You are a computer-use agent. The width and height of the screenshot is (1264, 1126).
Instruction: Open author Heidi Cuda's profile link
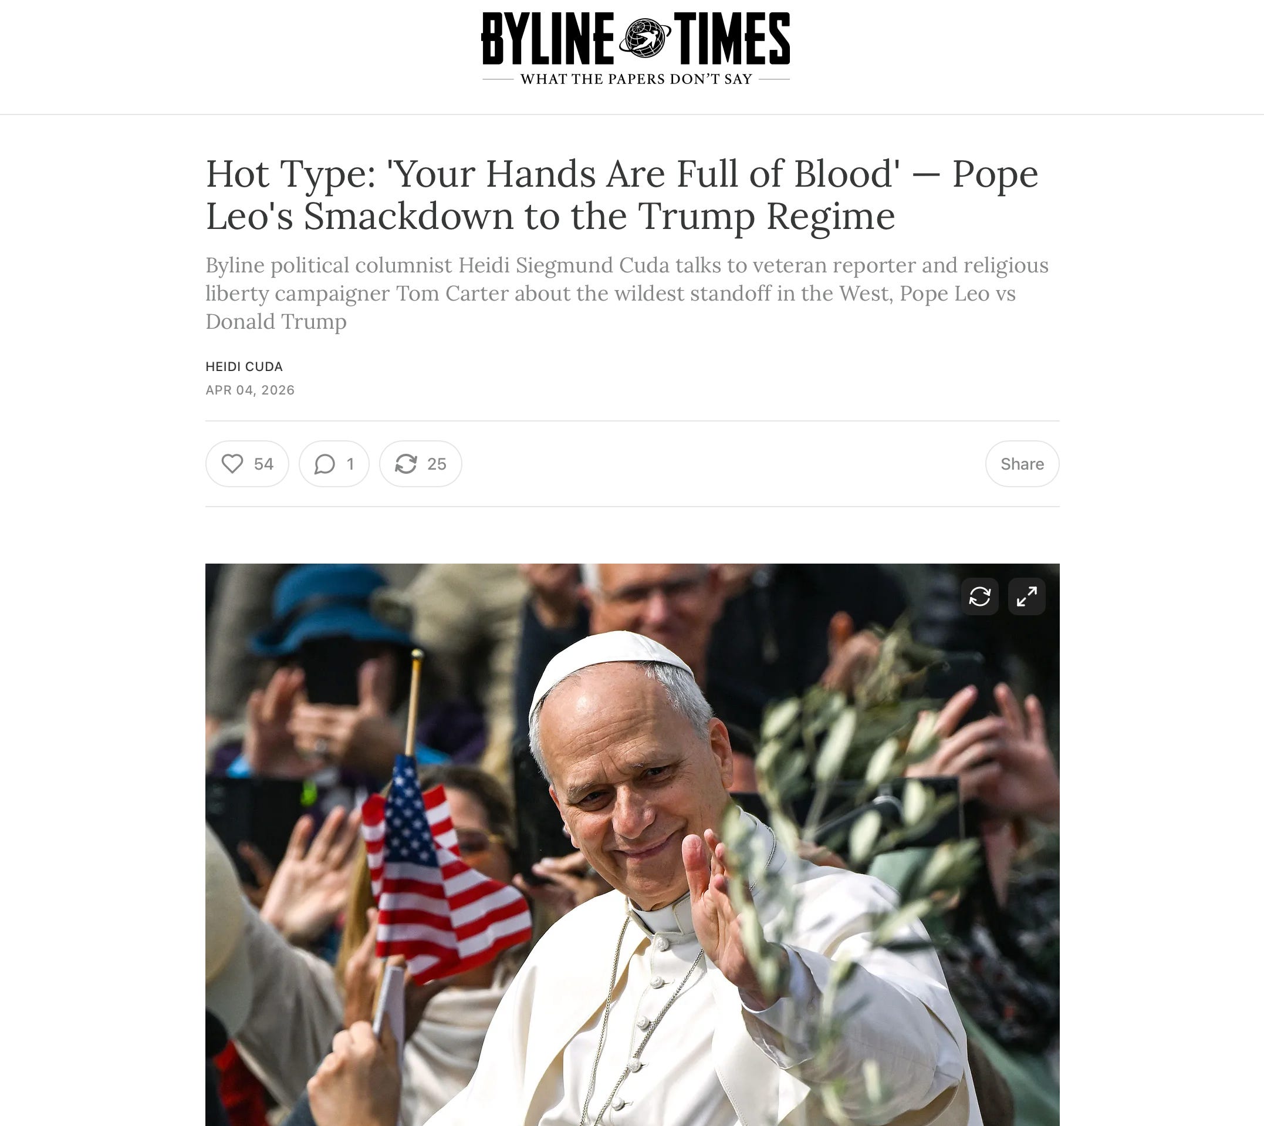244,366
